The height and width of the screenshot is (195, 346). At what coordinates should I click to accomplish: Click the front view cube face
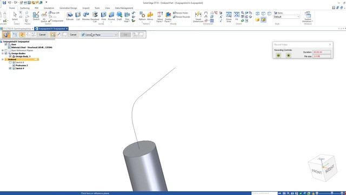tap(317, 171)
